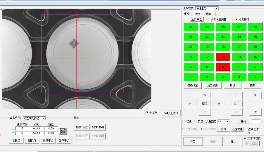Click green grid cell 30

191,27
